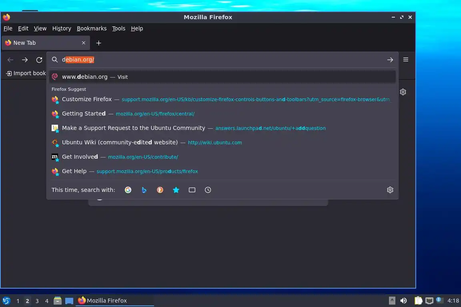Choose Getting Started suggestion
This screenshot has height=307, width=461.
click(x=222, y=114)
